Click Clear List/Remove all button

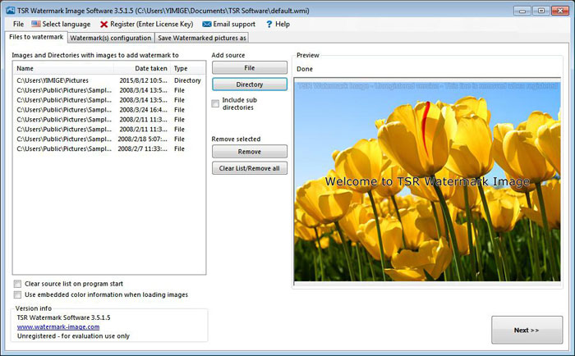250,168
